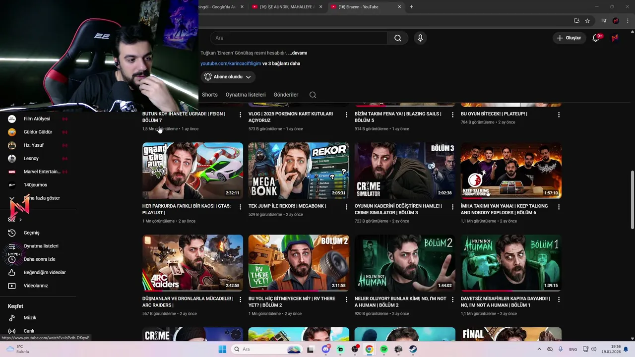Open Chrome profile avatar in toolbar
This screenshot has width=635, height=357.
[616, 21]
